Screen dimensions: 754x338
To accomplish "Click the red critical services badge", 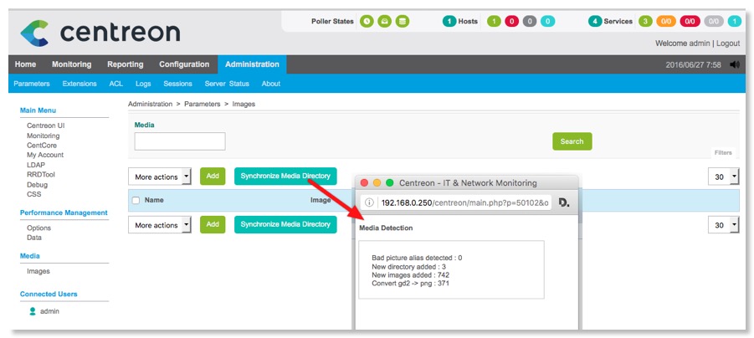I will [690, 21].
